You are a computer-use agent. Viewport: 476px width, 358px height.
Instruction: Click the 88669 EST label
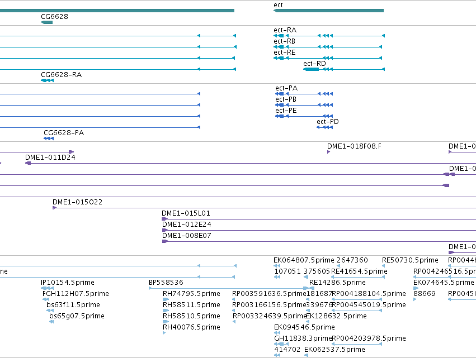click(425, 294)
